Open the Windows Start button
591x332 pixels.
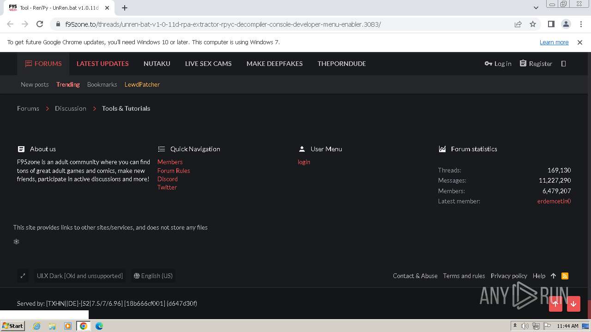[13, 326]
